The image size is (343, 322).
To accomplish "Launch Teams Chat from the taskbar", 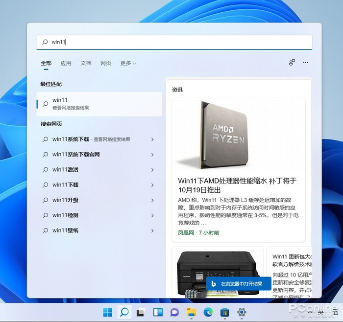I will [x=174, y=312].
